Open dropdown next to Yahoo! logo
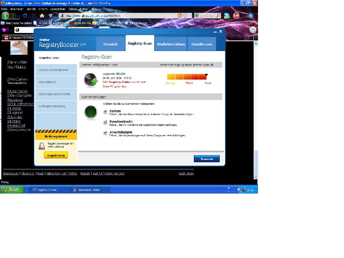Screen dimensions: 344x258 [11, 30]
